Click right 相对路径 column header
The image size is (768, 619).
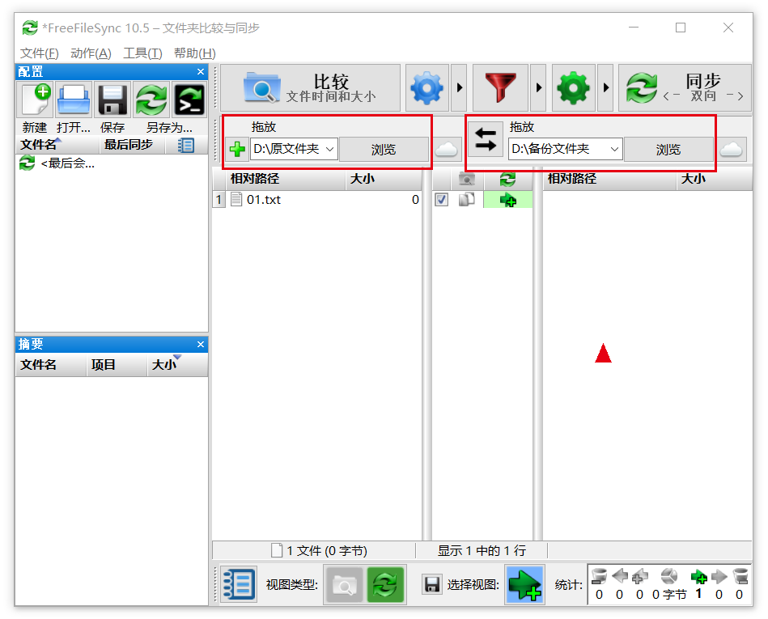click(x=610, y=179)
